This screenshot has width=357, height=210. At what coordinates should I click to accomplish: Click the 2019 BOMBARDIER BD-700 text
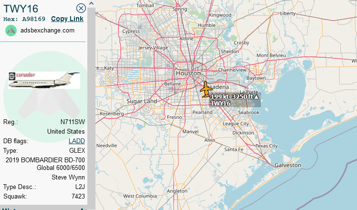coord(45,160)
